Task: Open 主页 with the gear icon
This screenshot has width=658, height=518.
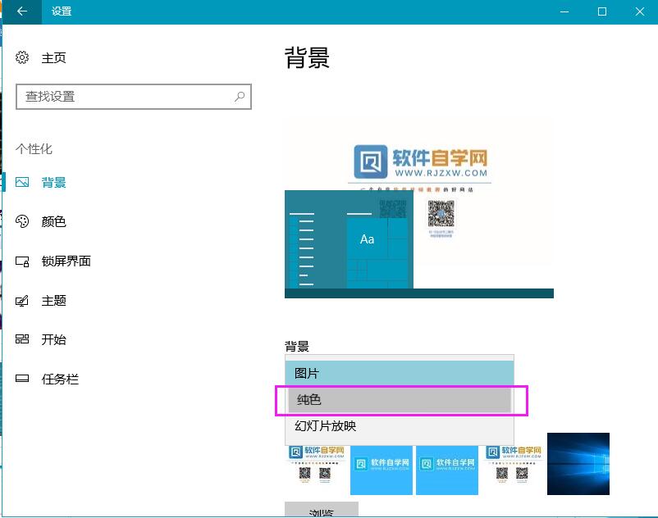Action: [24, 57]
